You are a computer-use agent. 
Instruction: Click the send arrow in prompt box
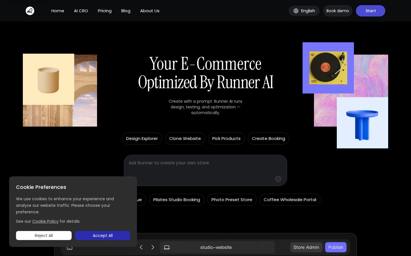[278, 179]
